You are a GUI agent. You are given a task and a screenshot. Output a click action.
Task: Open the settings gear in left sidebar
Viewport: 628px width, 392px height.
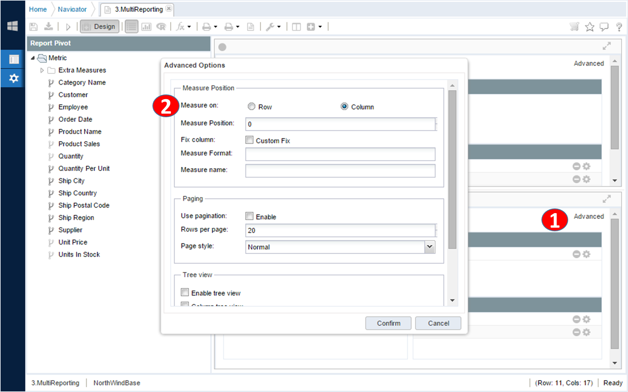coord(14,78)
